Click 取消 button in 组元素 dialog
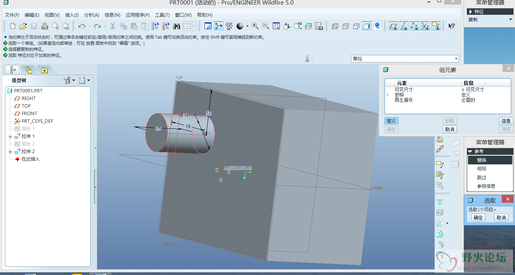 click(449, 129)
